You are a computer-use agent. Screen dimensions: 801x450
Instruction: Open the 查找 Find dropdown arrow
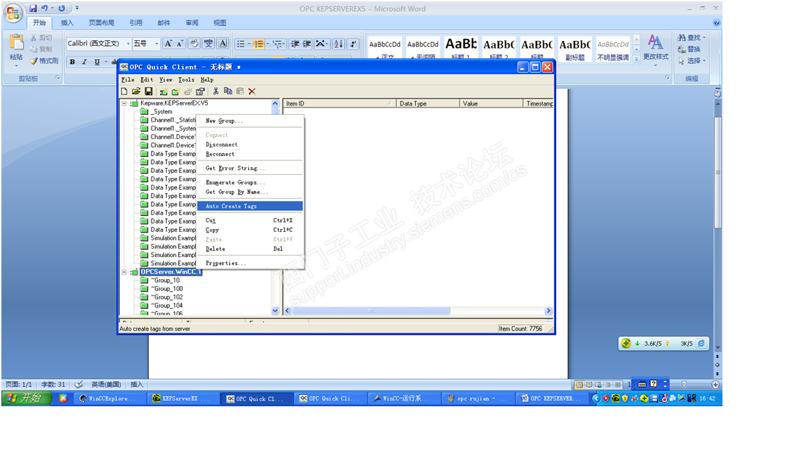(x=704, y=37)
